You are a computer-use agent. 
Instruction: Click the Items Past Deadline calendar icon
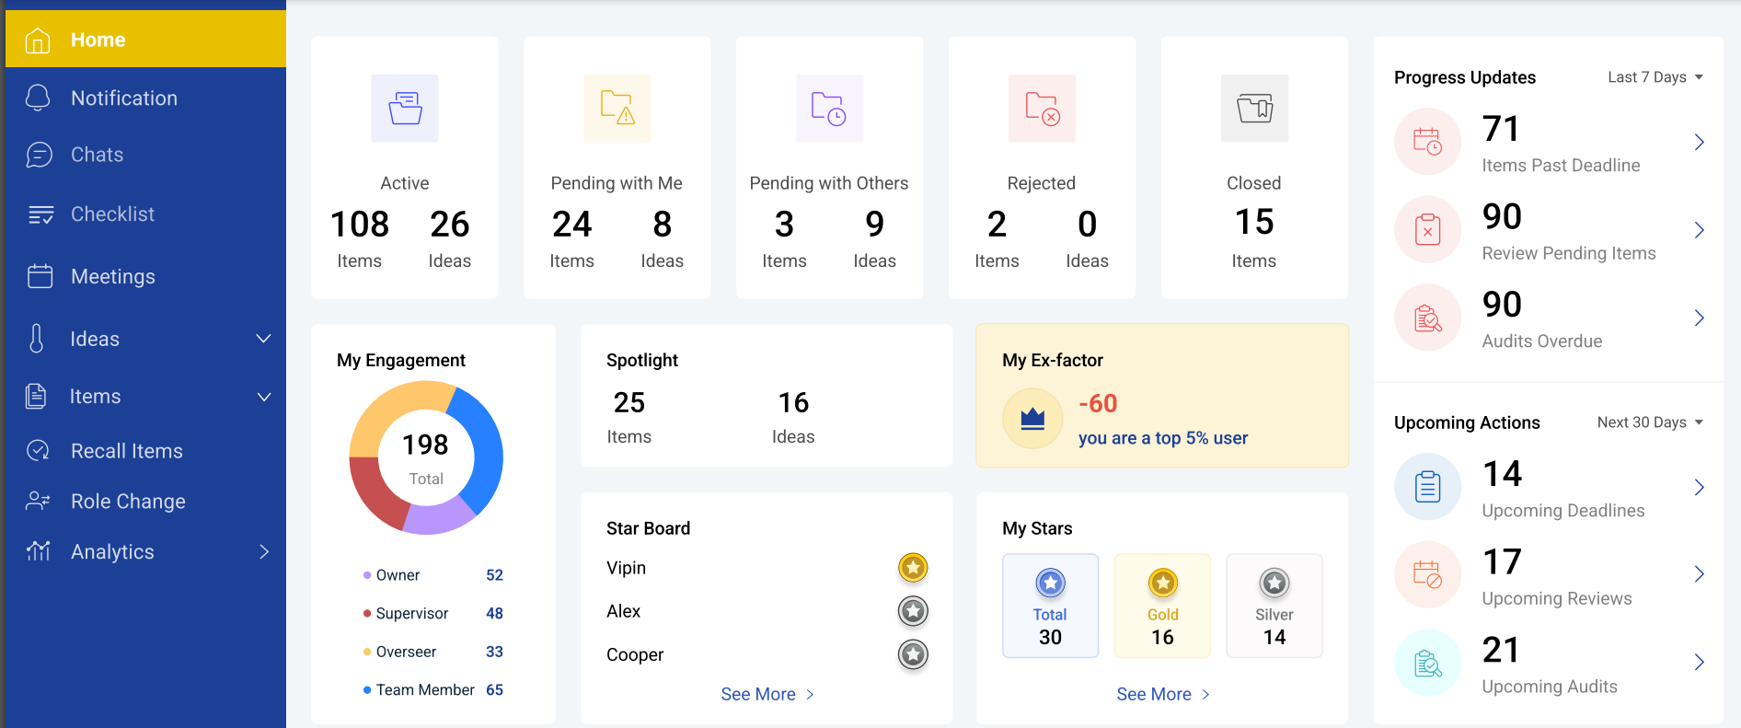pos(1428,142)
